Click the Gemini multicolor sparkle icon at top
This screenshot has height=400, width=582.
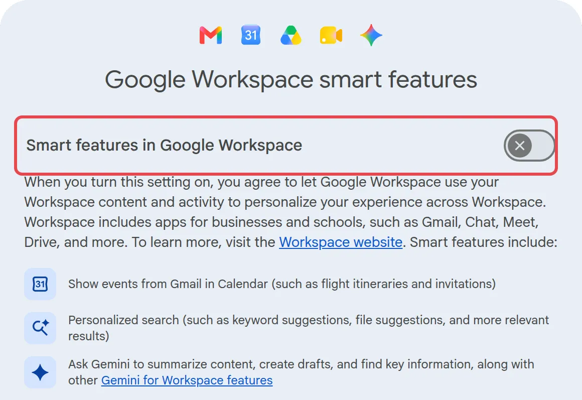[371, 35]
